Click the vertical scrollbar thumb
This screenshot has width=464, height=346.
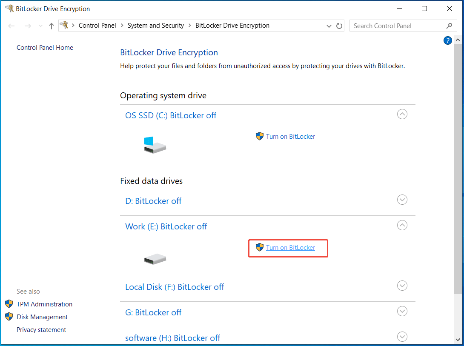coord(458,169)
